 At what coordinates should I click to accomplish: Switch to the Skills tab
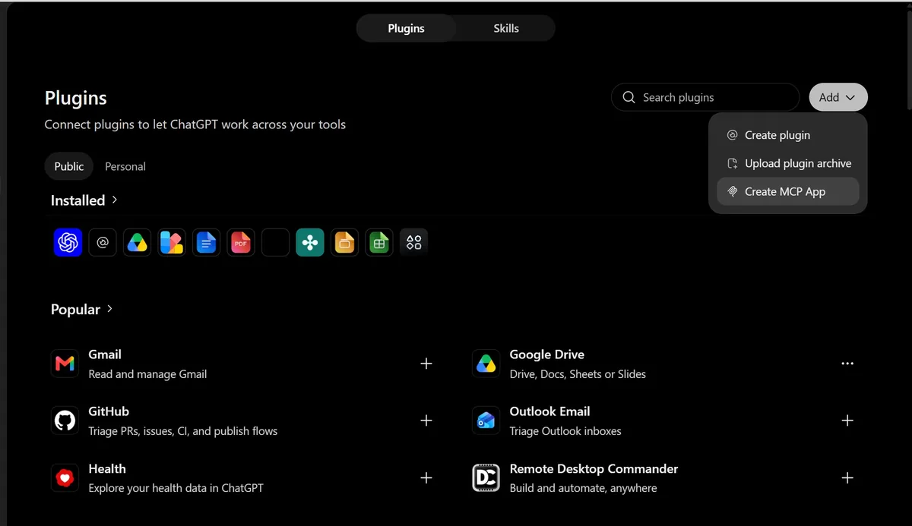(x=506, y=28)
